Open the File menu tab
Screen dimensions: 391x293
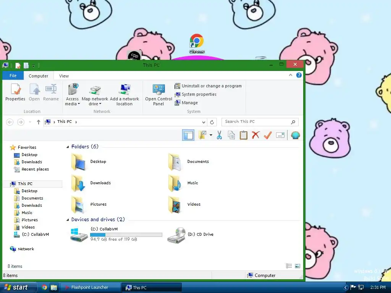click(13, 76)
